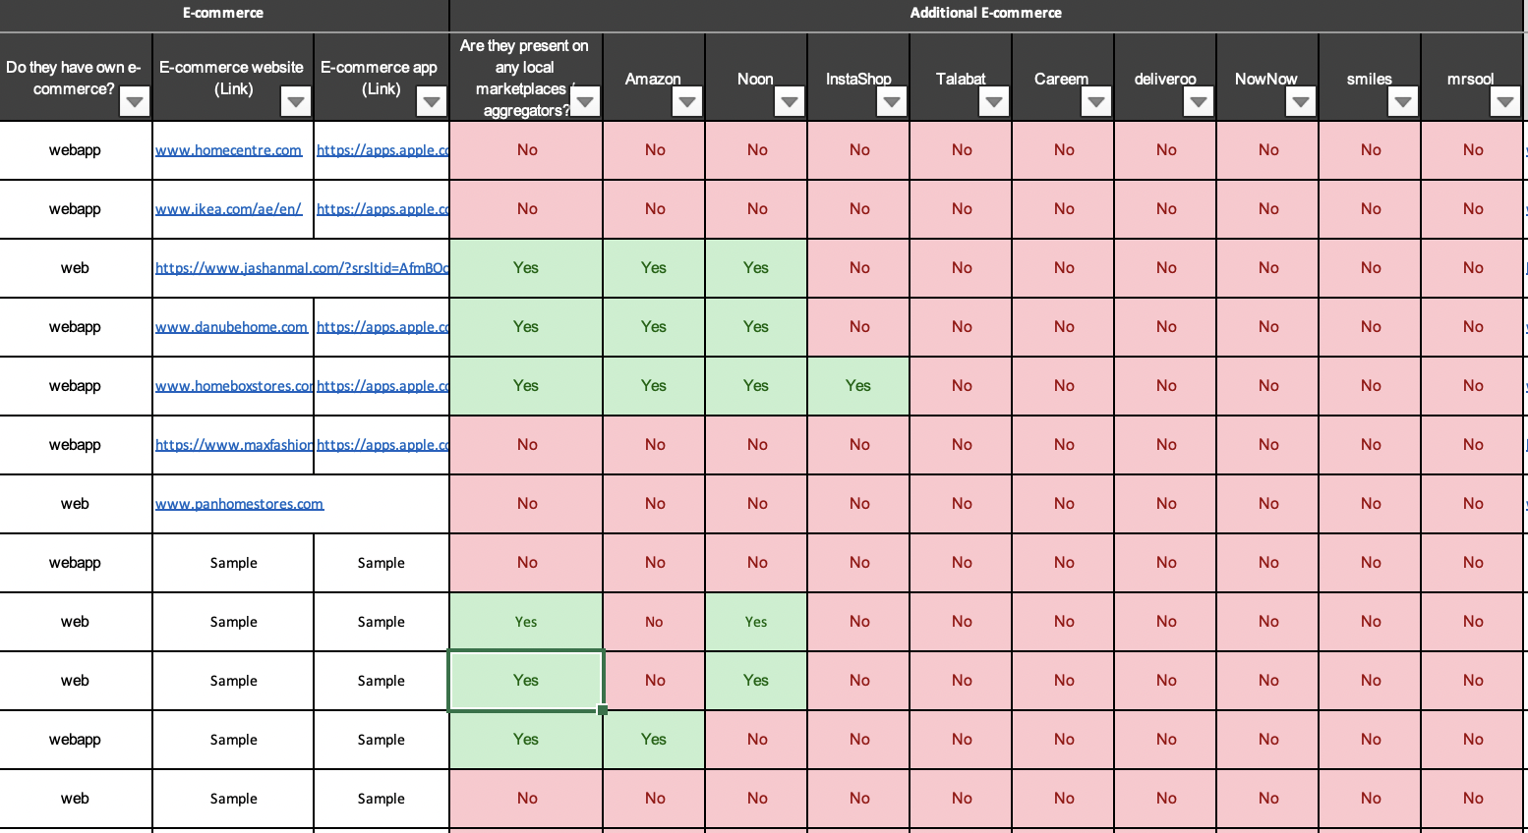
Task: Open apps.apple.com link in maxfashion row
Action: click(x=382, y=445)
